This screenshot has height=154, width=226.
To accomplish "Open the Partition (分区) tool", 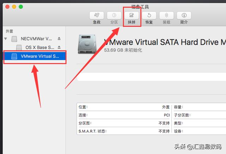I will point(114,15).
